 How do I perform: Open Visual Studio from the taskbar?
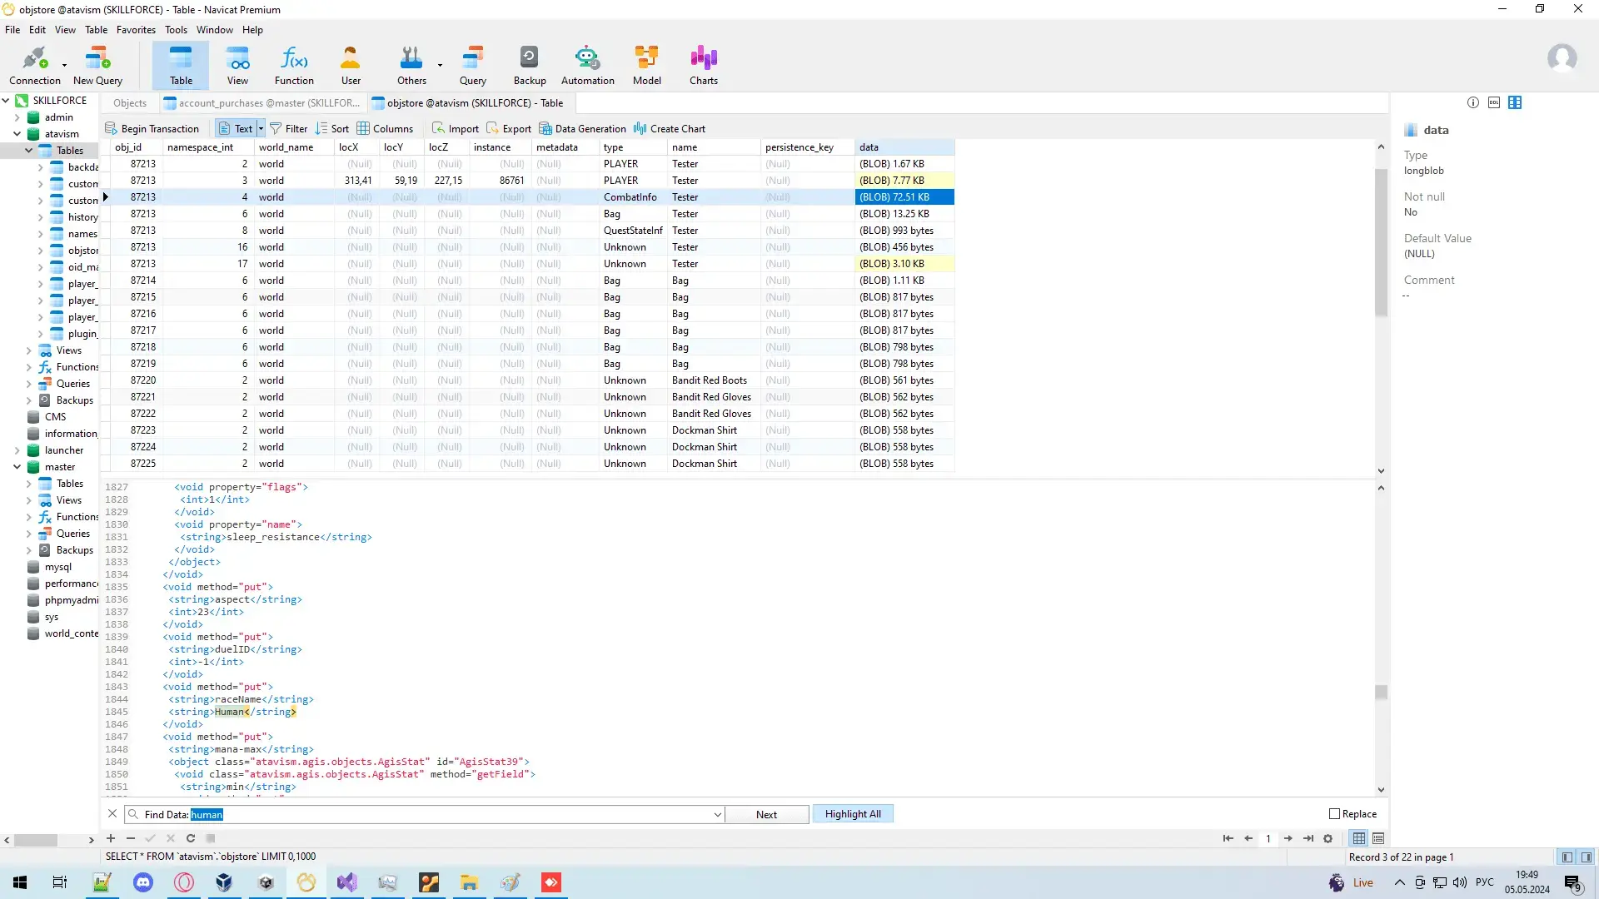[x=346, y=882]
